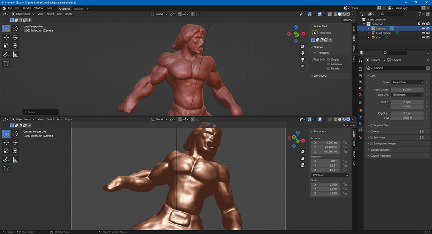
Task: Open the Render menu
Action: [x=27, y=8]
